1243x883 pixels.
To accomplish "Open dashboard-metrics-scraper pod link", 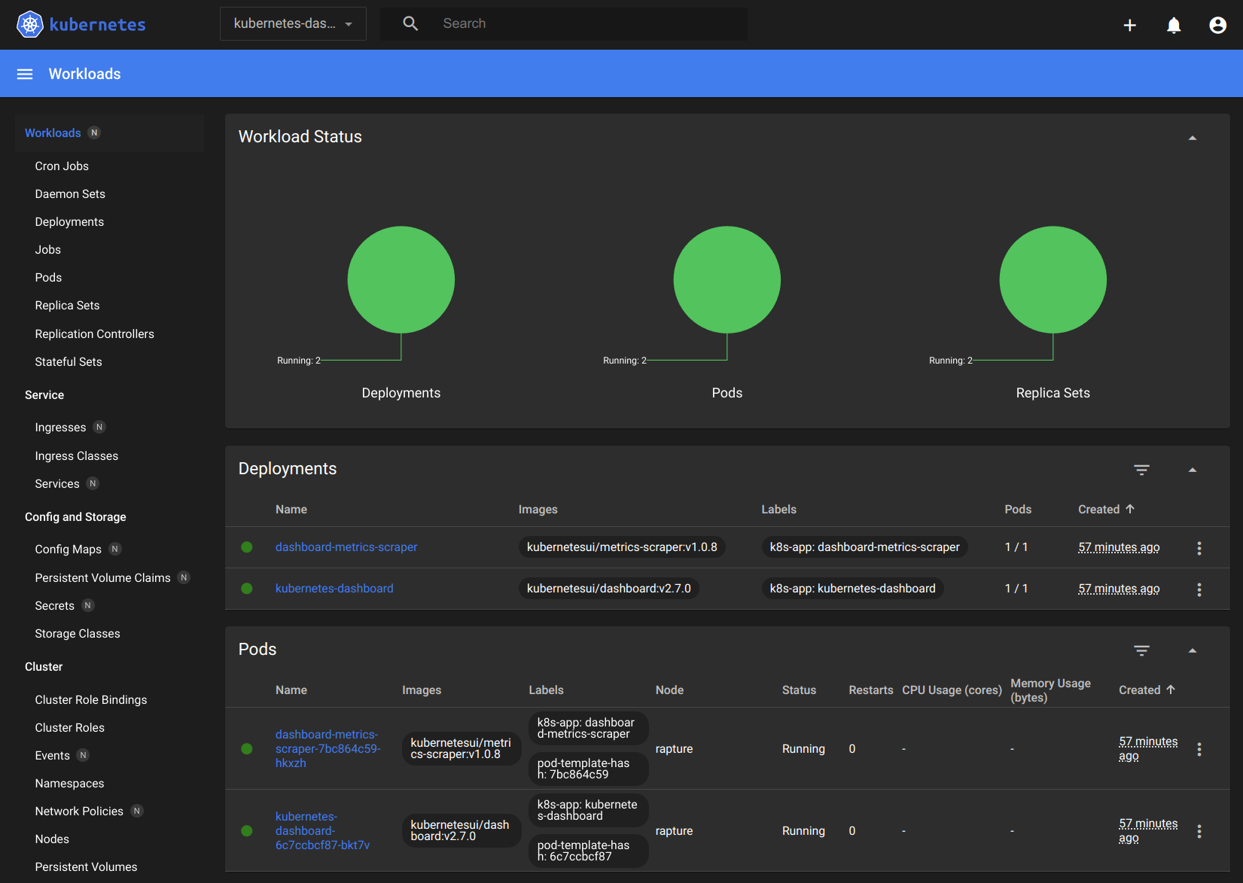I will [x=328, y=748].
